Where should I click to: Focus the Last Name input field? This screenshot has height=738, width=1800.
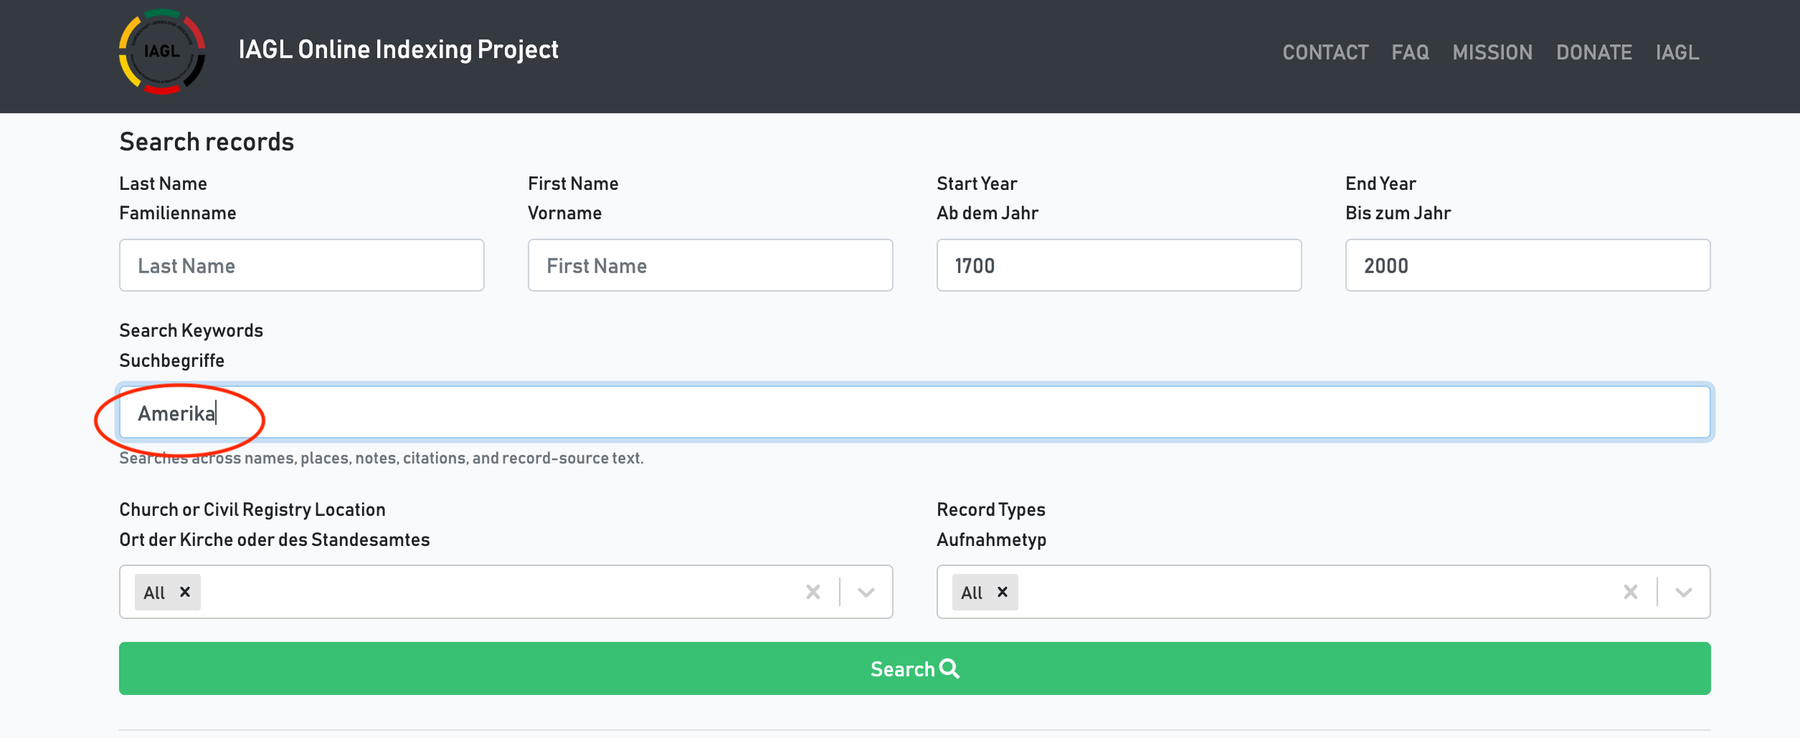click(302, 265)
